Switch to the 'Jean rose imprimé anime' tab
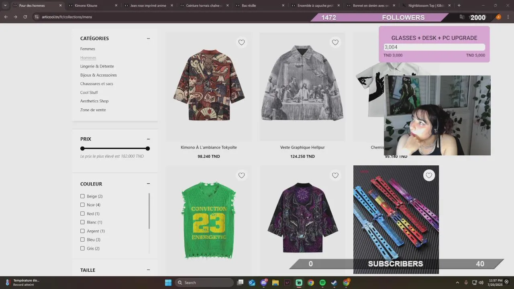Screen dimensions: 514x289 pos(148,6)
